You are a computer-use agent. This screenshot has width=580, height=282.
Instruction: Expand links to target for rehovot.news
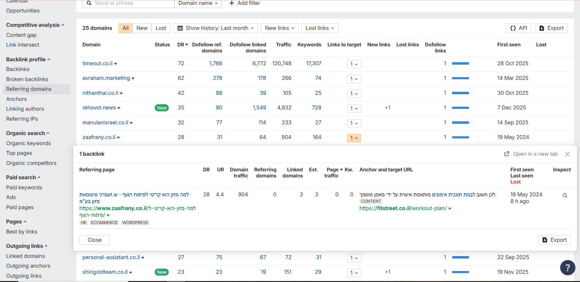(x=354, y=109)
